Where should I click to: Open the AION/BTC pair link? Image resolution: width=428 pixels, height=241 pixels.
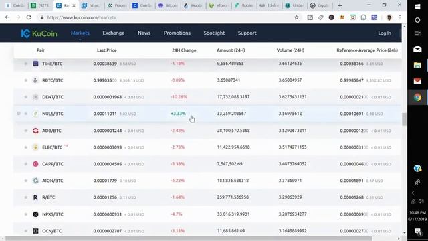pyautogui.click(x=53, y=181)
